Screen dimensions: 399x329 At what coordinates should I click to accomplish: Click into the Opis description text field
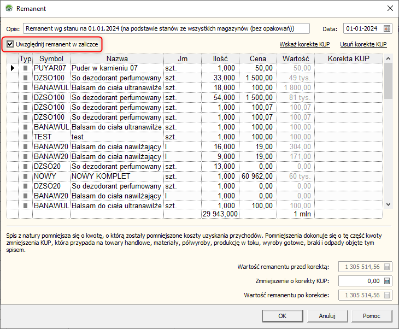[166, 28]
